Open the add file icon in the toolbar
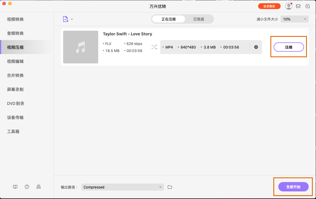Image resolution: width=316 pixels, height=199 pixels. coord(66,19)
